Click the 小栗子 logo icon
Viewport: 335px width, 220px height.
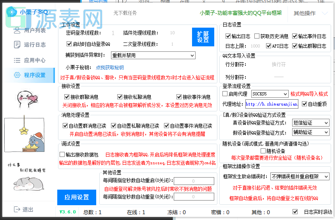[x=12, y=12]
